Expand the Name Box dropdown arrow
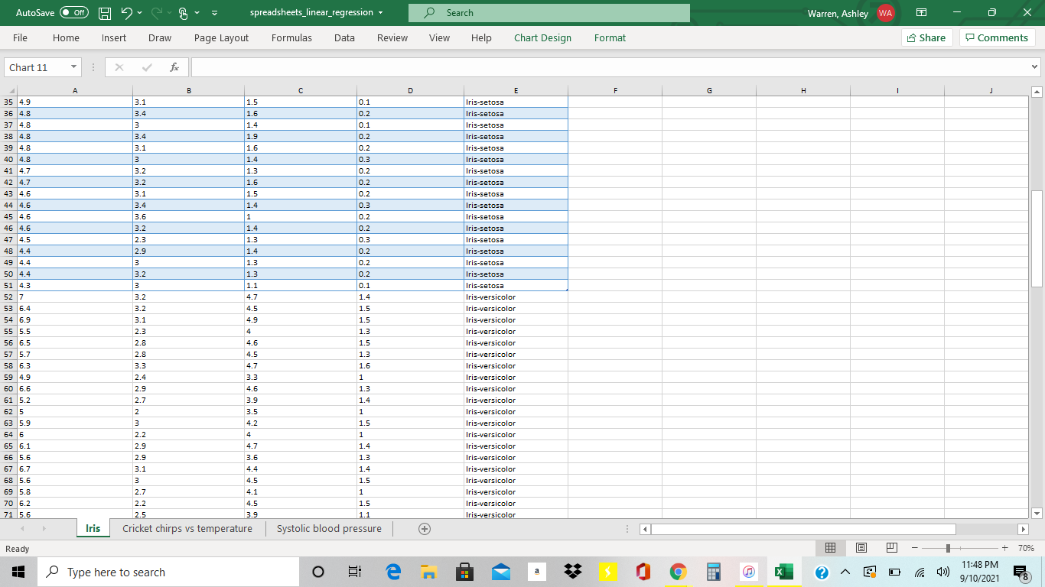Screen dimensions: 1045x587 click(x=73, y=67)
